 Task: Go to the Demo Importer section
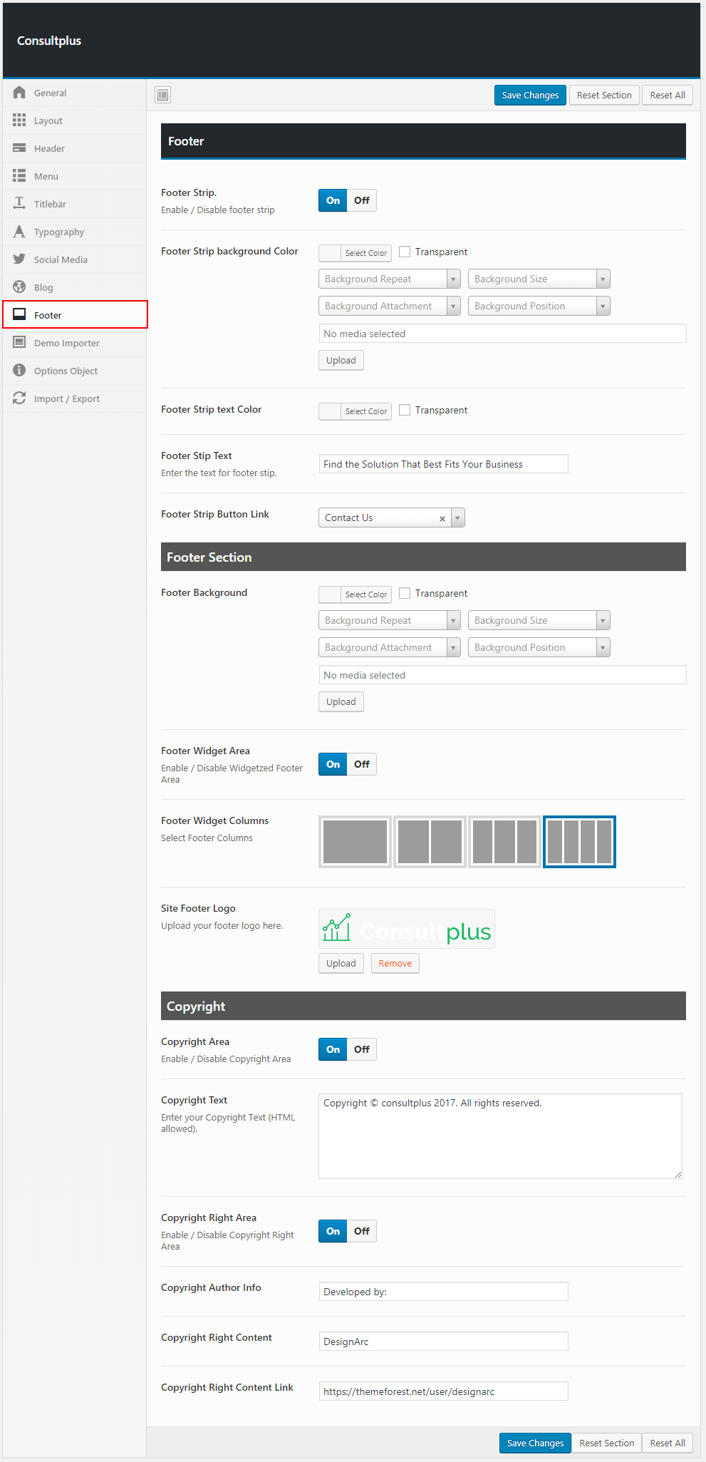(66, 343)
